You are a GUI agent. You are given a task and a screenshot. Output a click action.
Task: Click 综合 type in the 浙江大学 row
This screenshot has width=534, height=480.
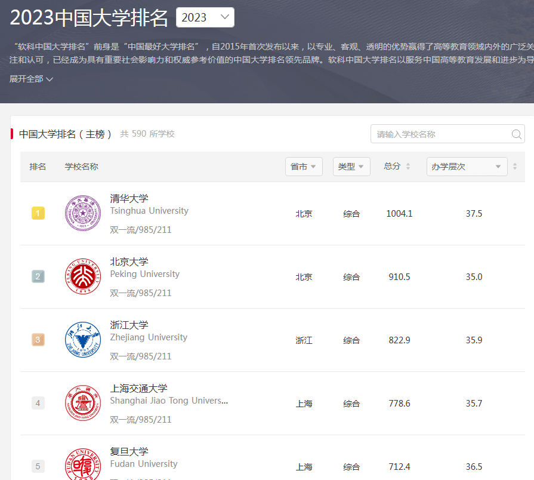pos(351,340)
